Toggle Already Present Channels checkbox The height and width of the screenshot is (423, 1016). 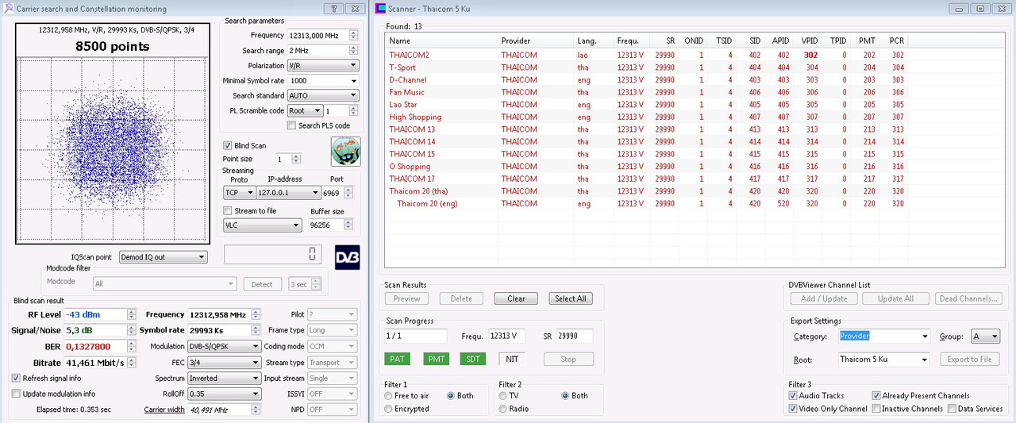(876, 395)
